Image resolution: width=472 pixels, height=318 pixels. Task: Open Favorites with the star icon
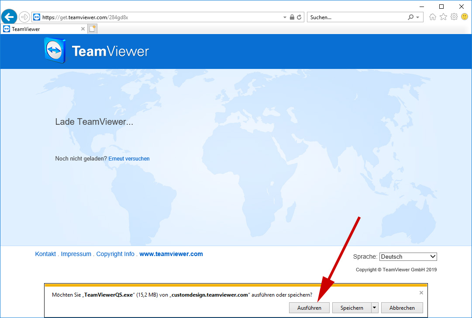pyautogui.click(x=444, y=17)
